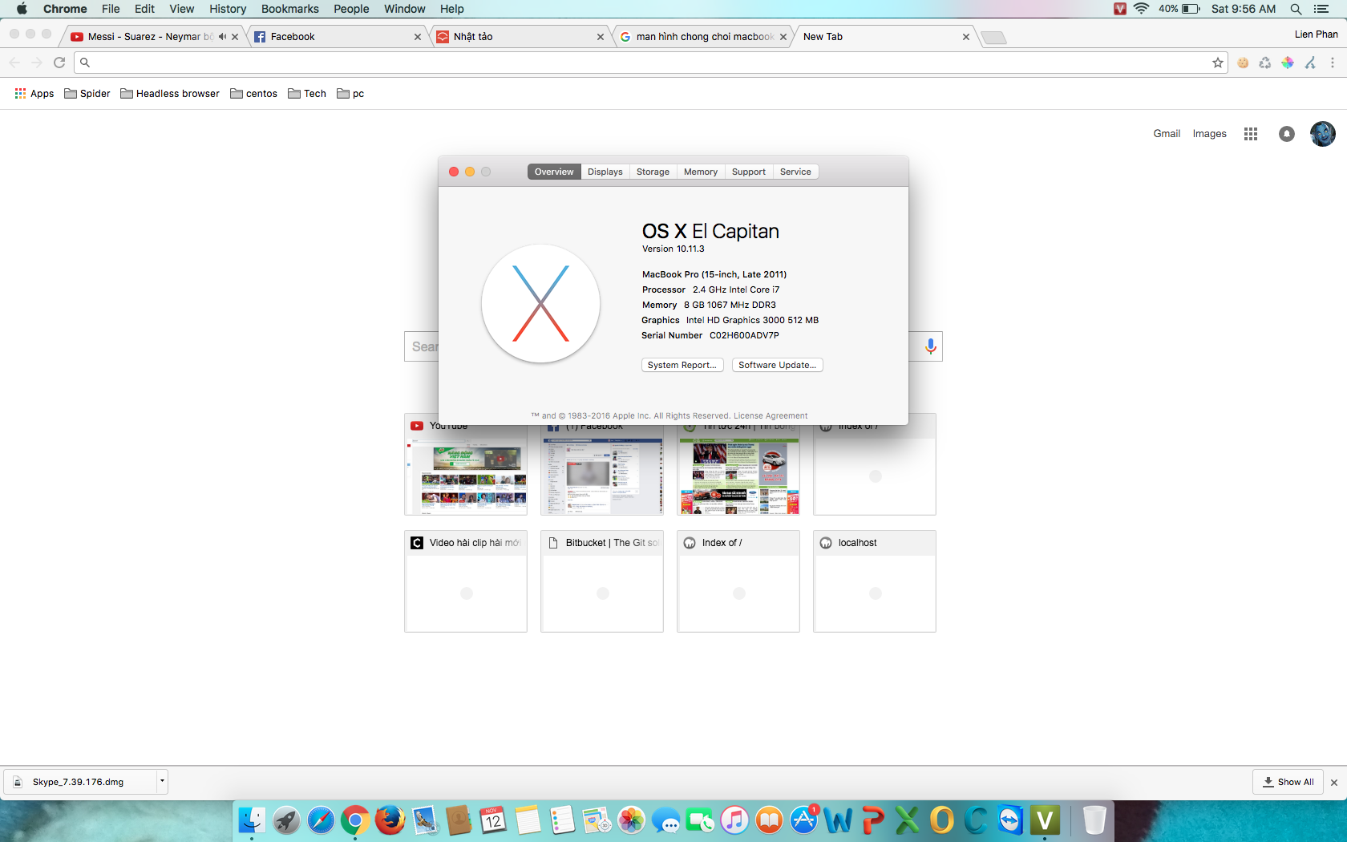Click the blue branching arrows extension icon
This screenshot has width=1347, height=842.
click(x=1310, y=63)
